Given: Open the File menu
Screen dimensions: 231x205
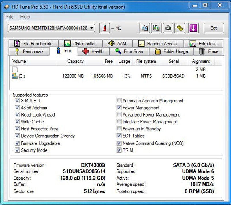Looking at the screenshot, I should click(10, 17).
